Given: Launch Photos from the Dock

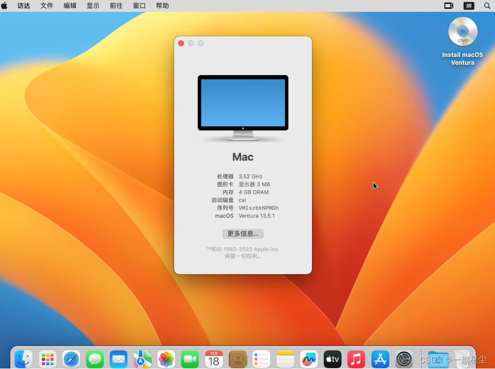Looking at the screenshot, I should coord(166,359).
